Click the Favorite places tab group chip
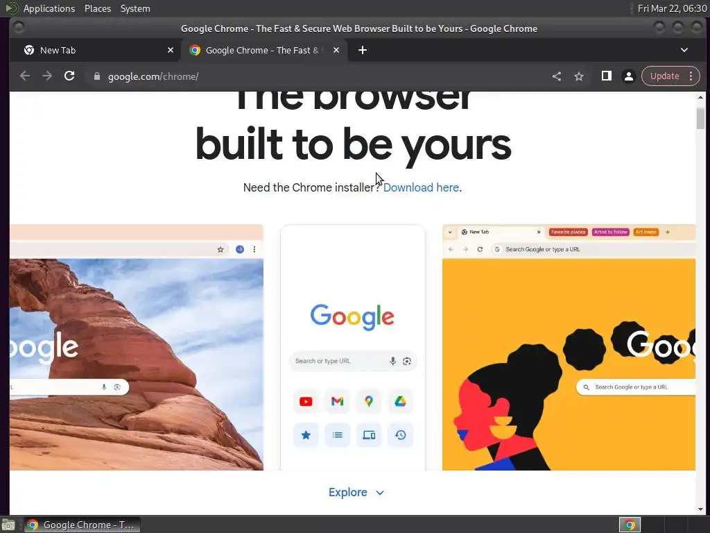710x533 pixels. 569,232
